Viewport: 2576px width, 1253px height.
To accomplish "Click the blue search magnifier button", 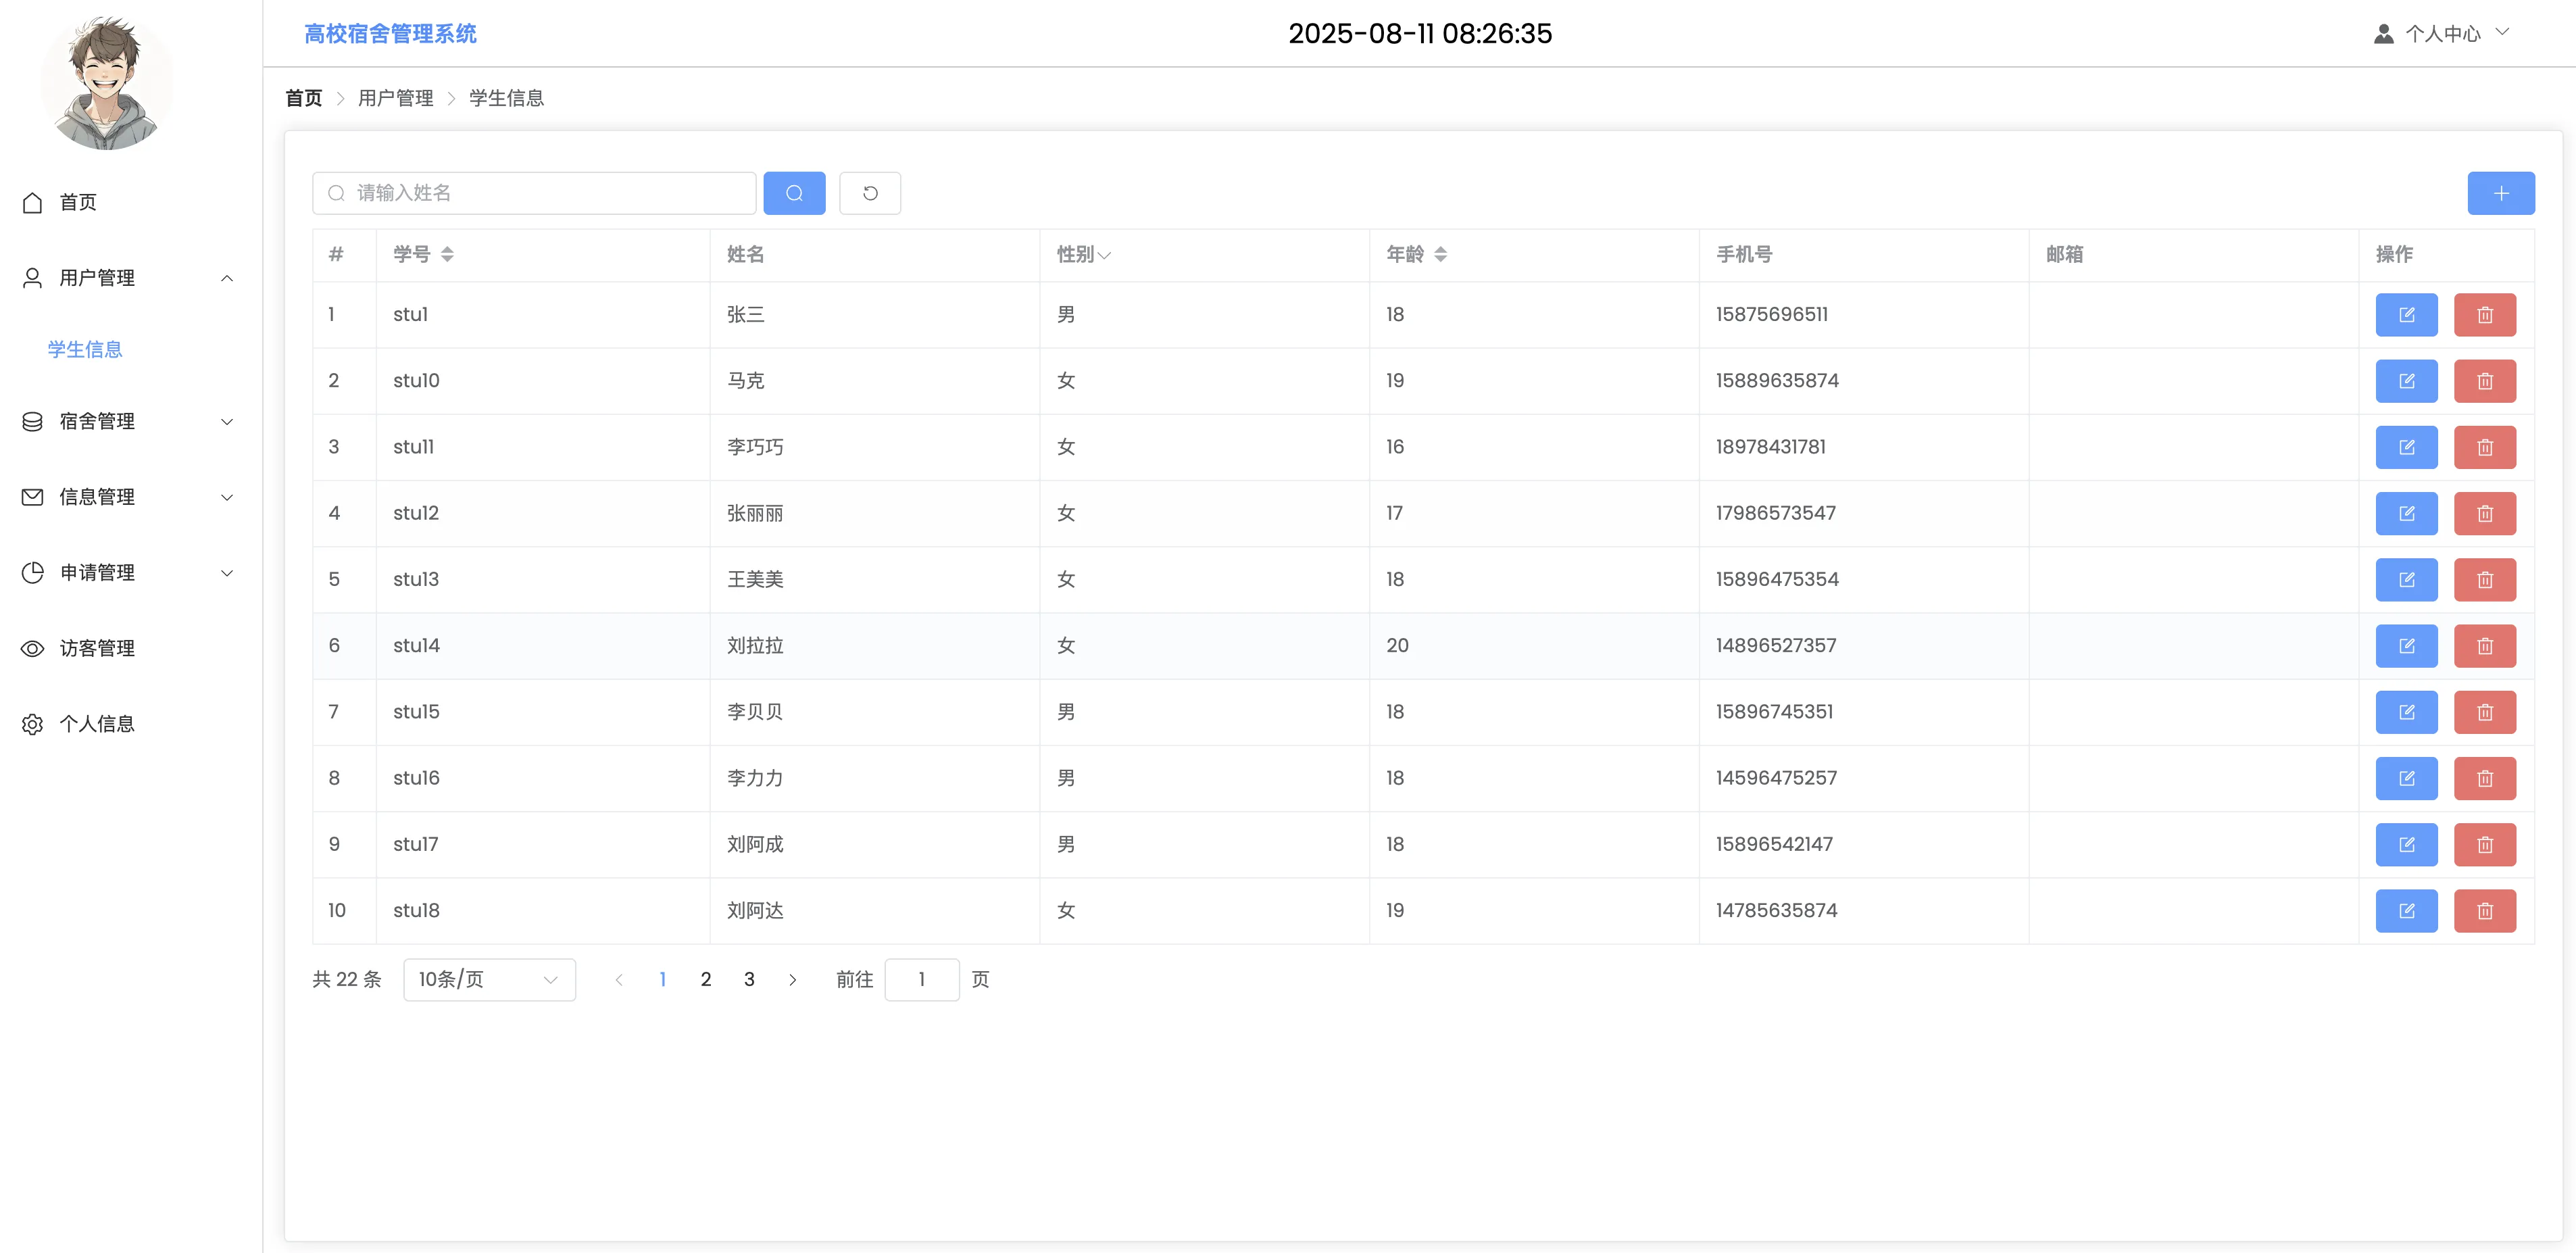I will 794,193.
